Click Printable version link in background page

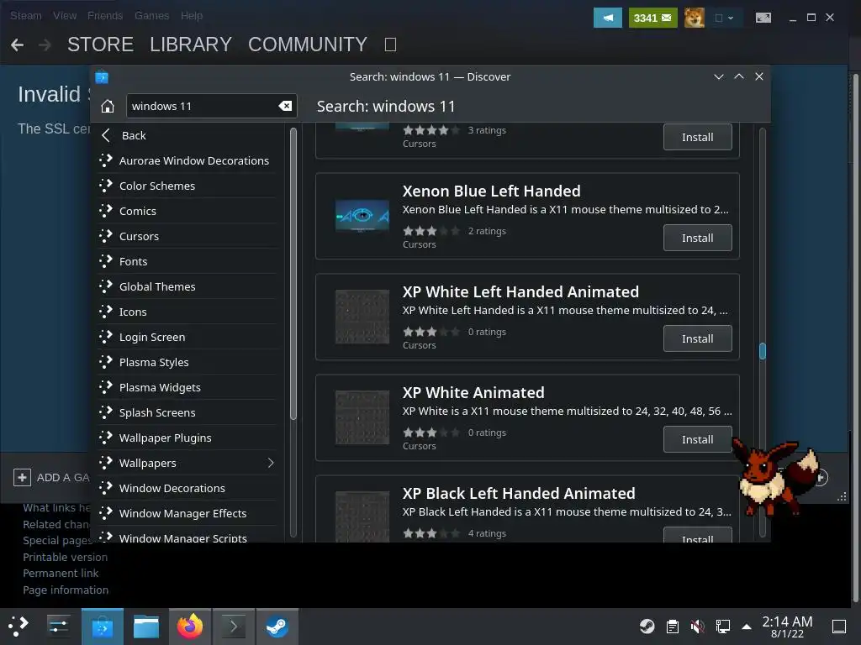66,558
